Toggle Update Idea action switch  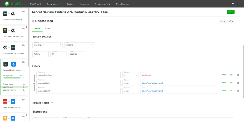pos(24,87)
